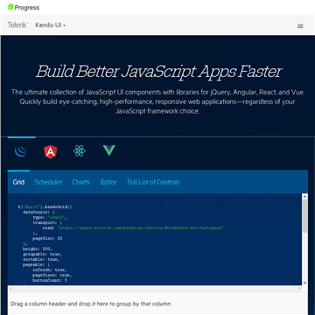Screen dimensions: 315x315
Task: Open Full List of Controls link
Action: tap(153, 182)
